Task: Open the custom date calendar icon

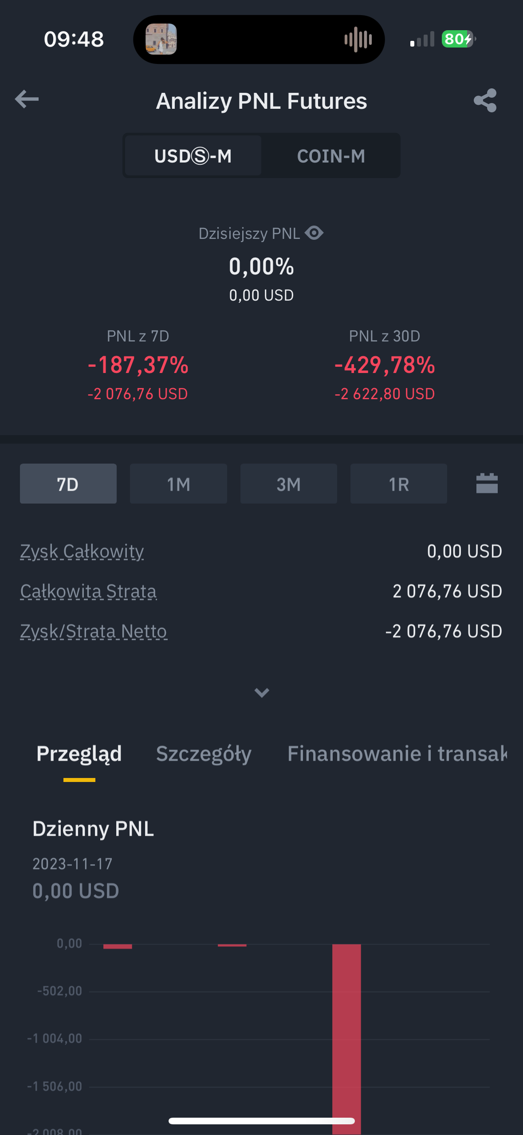Action: pos(487,484)
